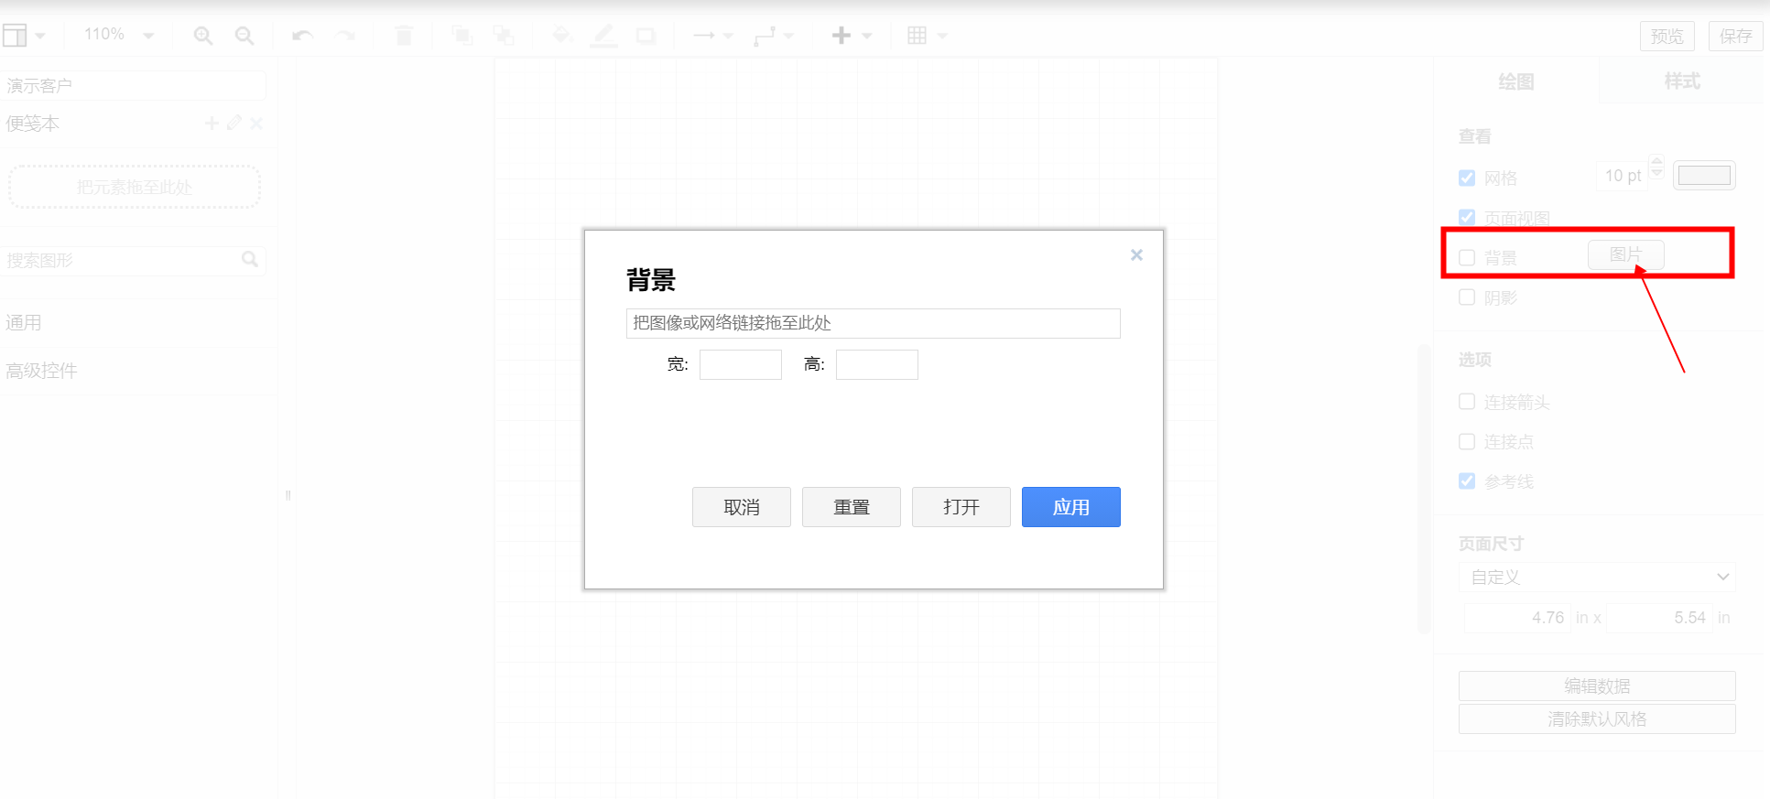This screenshot has height=799, width=1770.
Task: Enable the 阴影 shadow checkbox
Action: coord(1467,297)
